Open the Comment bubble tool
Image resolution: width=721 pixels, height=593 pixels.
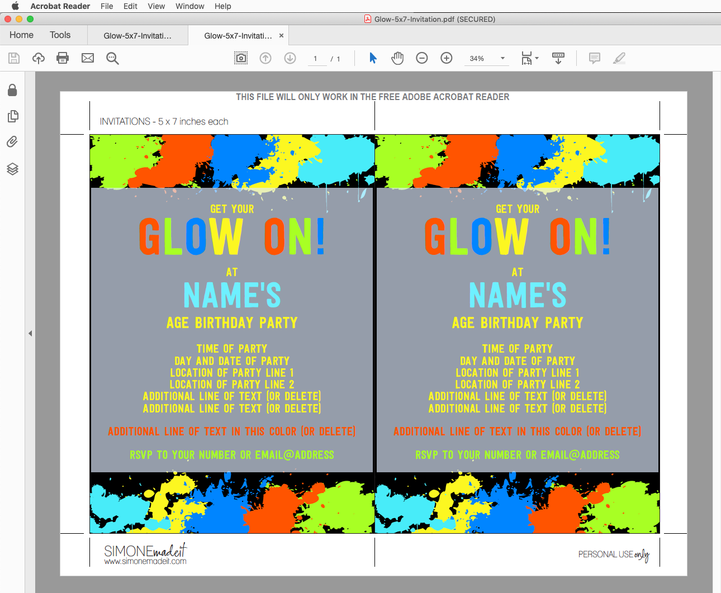click(594, 58)
